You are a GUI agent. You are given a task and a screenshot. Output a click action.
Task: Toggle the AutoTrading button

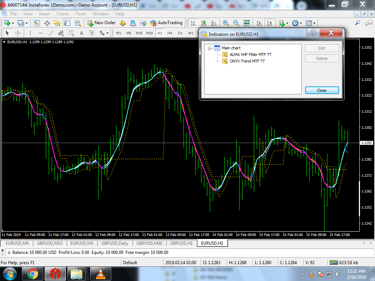click(x=166, y=23)
